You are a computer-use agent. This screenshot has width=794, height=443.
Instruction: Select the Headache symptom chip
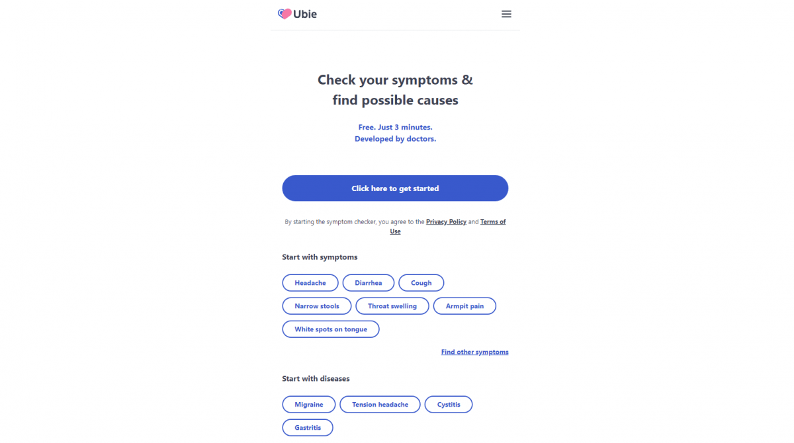310,283
